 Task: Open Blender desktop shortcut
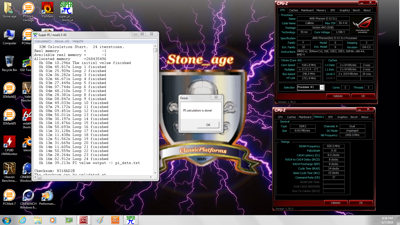tap(27, 144)
